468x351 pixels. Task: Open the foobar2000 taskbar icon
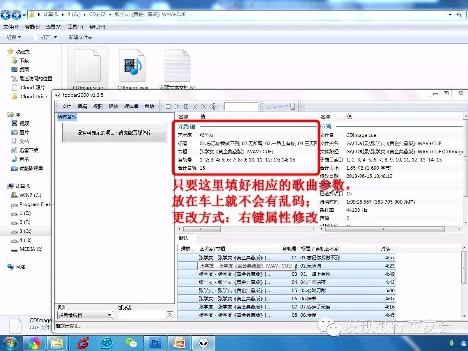pyautogui.click(x=203, y=343)
